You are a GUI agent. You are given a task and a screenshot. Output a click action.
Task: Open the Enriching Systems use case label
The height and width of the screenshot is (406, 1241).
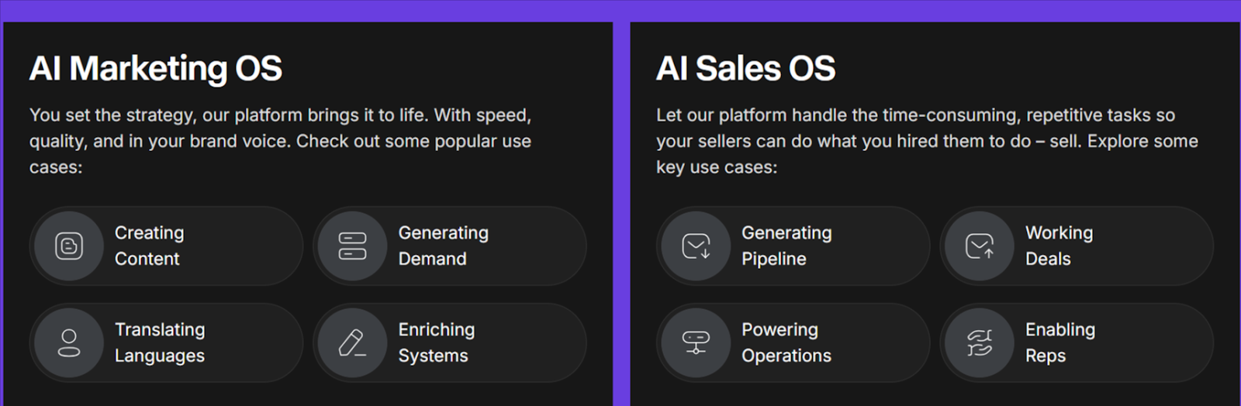coord(437,342)
